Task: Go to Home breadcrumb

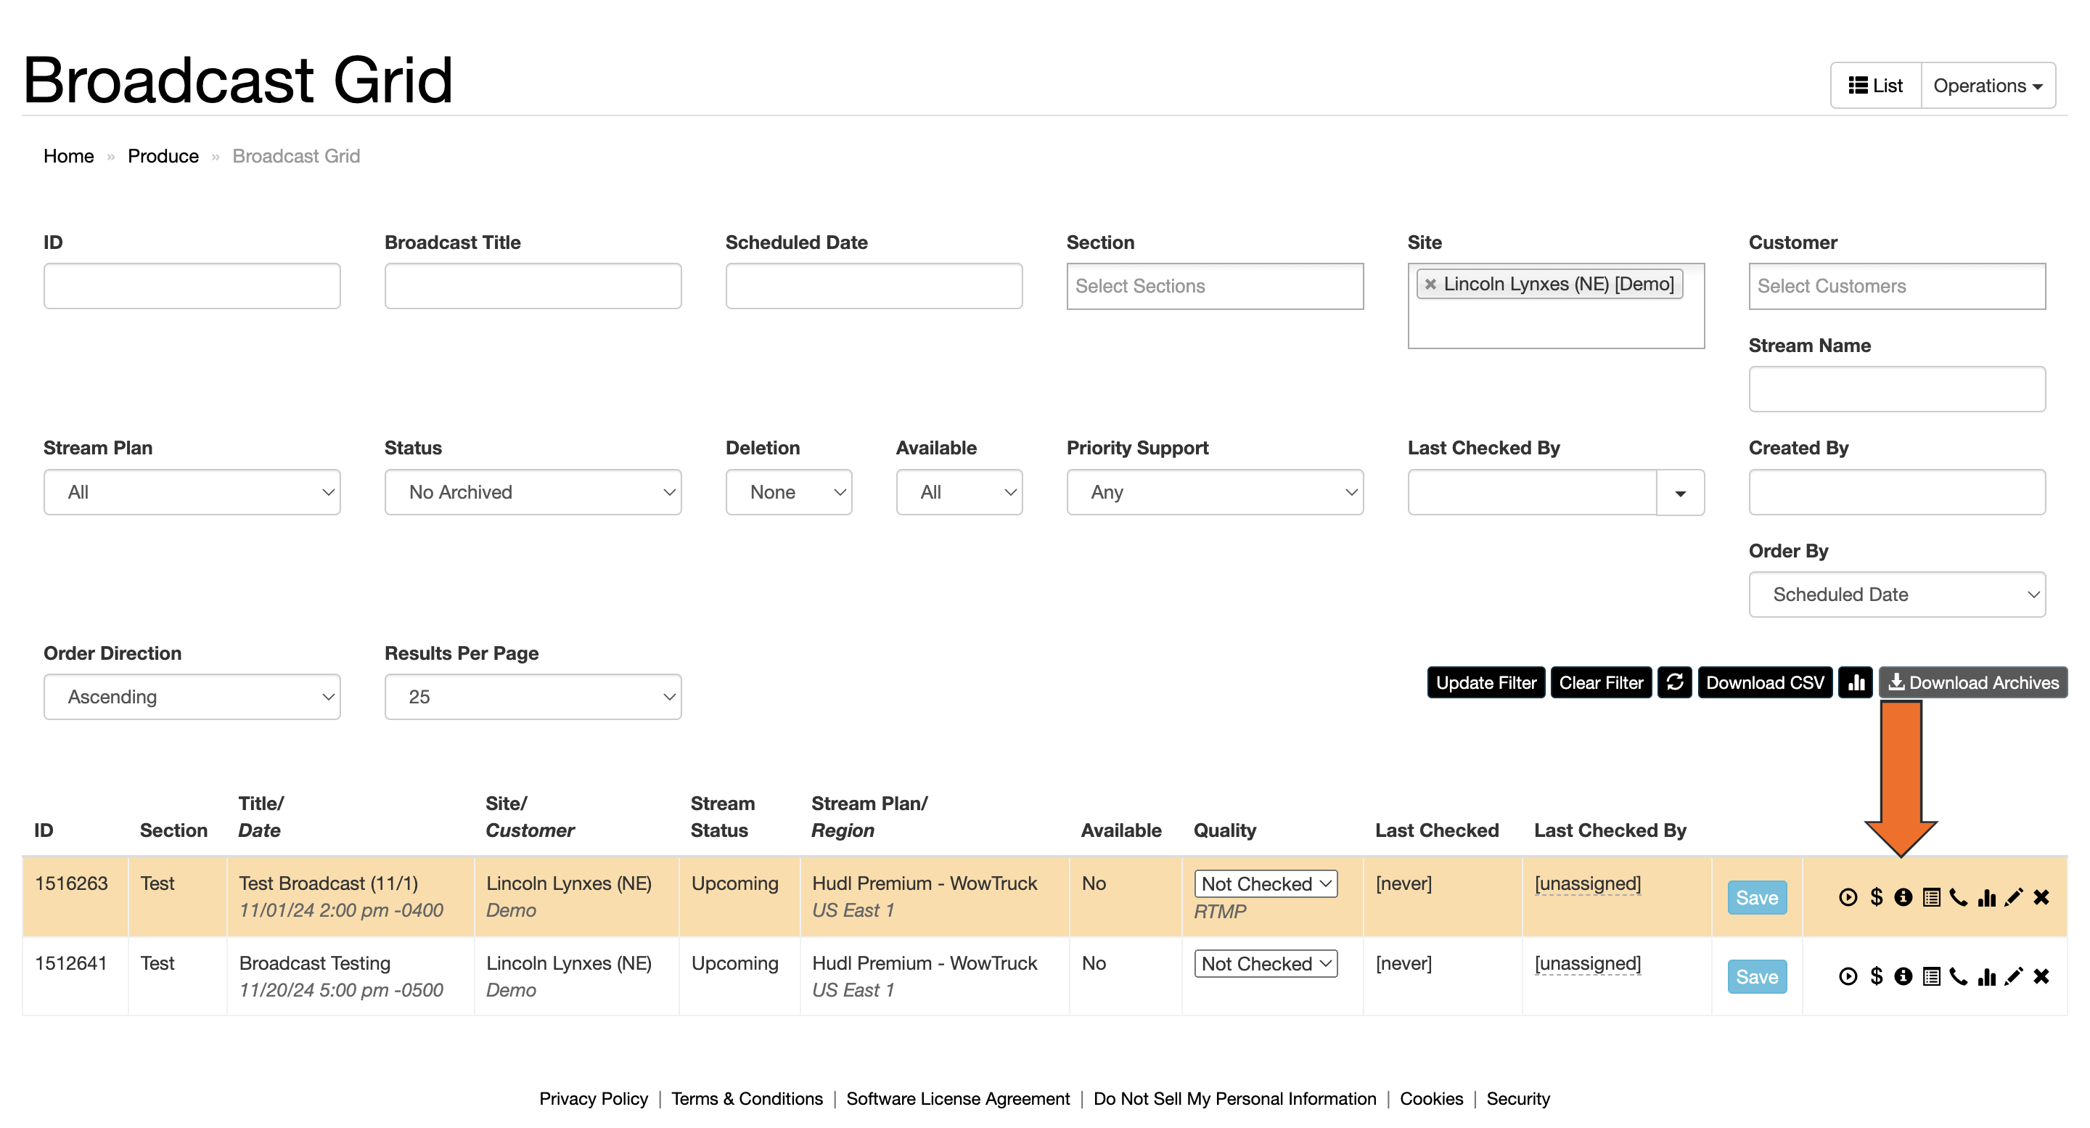Action: pos(69,156)
